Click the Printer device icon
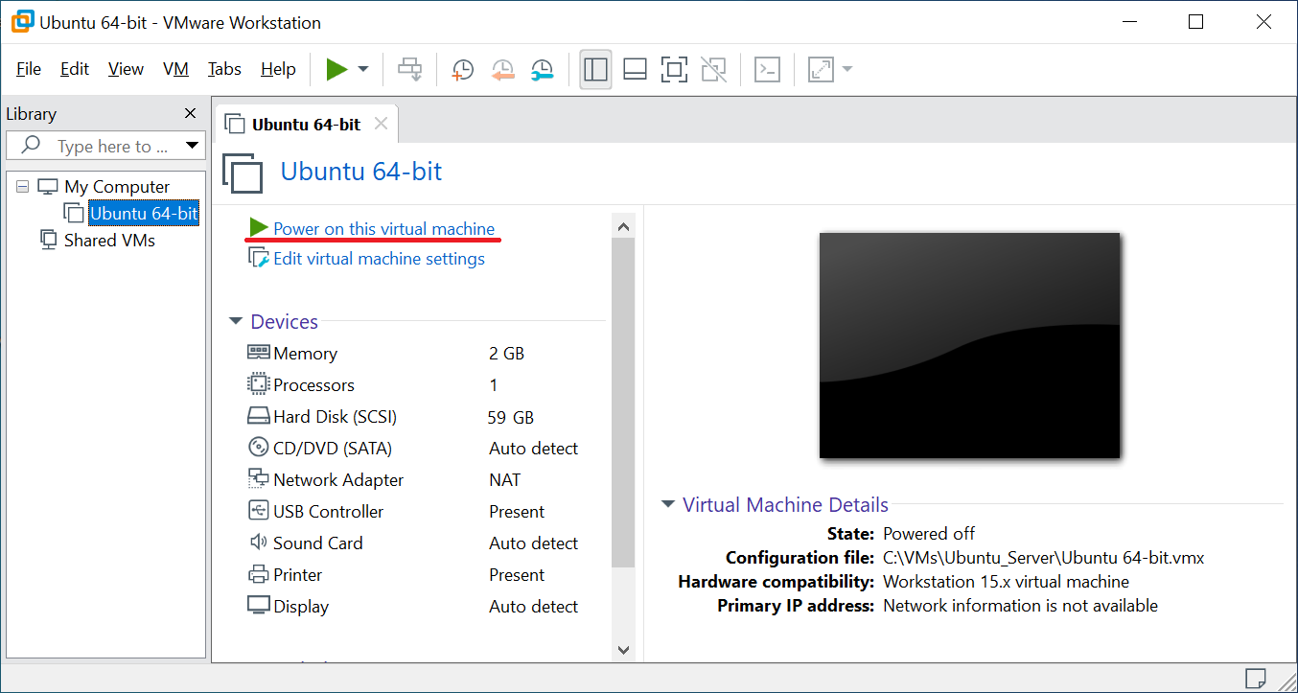1298x693 pixels. coord(259,574)
